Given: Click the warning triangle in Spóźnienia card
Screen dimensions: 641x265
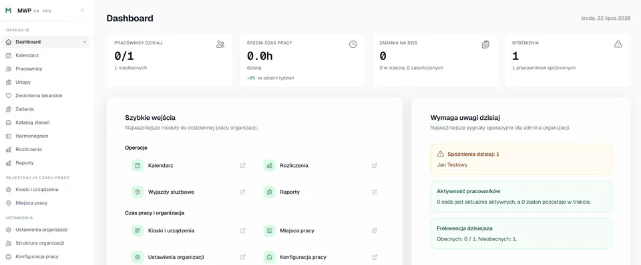Looking at the screenshot, I should (x=618, y=44).
